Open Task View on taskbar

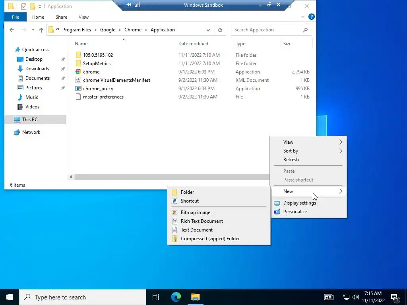coord(156,297)
